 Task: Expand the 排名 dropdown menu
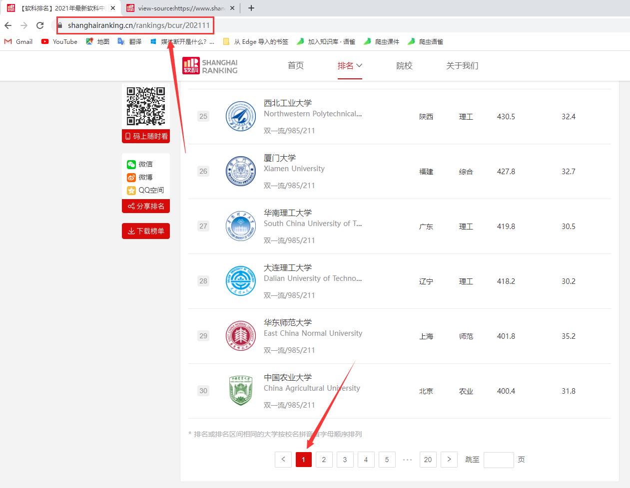pos(350,66)
